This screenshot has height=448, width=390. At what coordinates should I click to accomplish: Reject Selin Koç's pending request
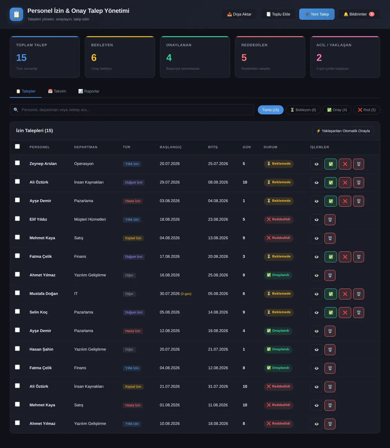click(x=345, y=313)
